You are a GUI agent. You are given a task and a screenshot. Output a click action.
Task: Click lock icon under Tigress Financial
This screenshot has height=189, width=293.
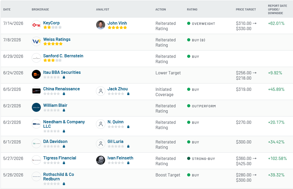click(x=64, y=163)
